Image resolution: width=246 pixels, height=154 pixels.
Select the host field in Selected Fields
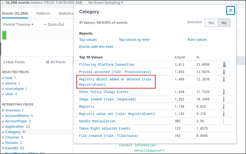9,78
